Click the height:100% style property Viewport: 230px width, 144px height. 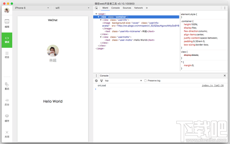coord(191,25)
